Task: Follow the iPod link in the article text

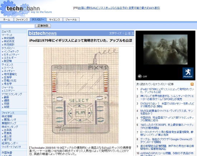Action: point(107,148)
